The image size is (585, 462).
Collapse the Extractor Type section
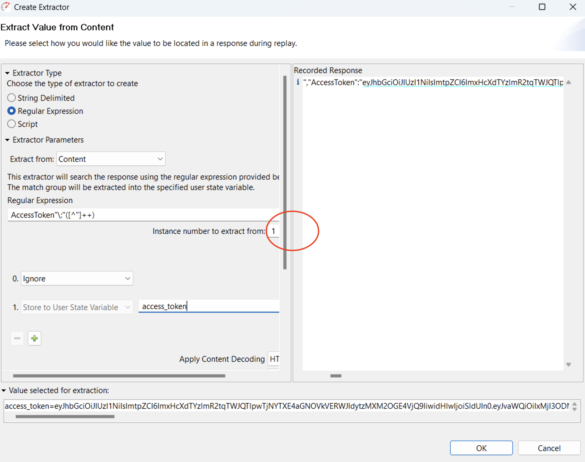(x=7, y=73)
